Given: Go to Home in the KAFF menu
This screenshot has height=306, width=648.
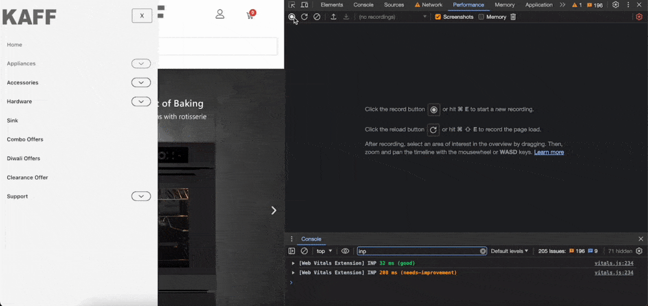Looking at the screenshot, I should pyautogui.click(x=14, y=45).
